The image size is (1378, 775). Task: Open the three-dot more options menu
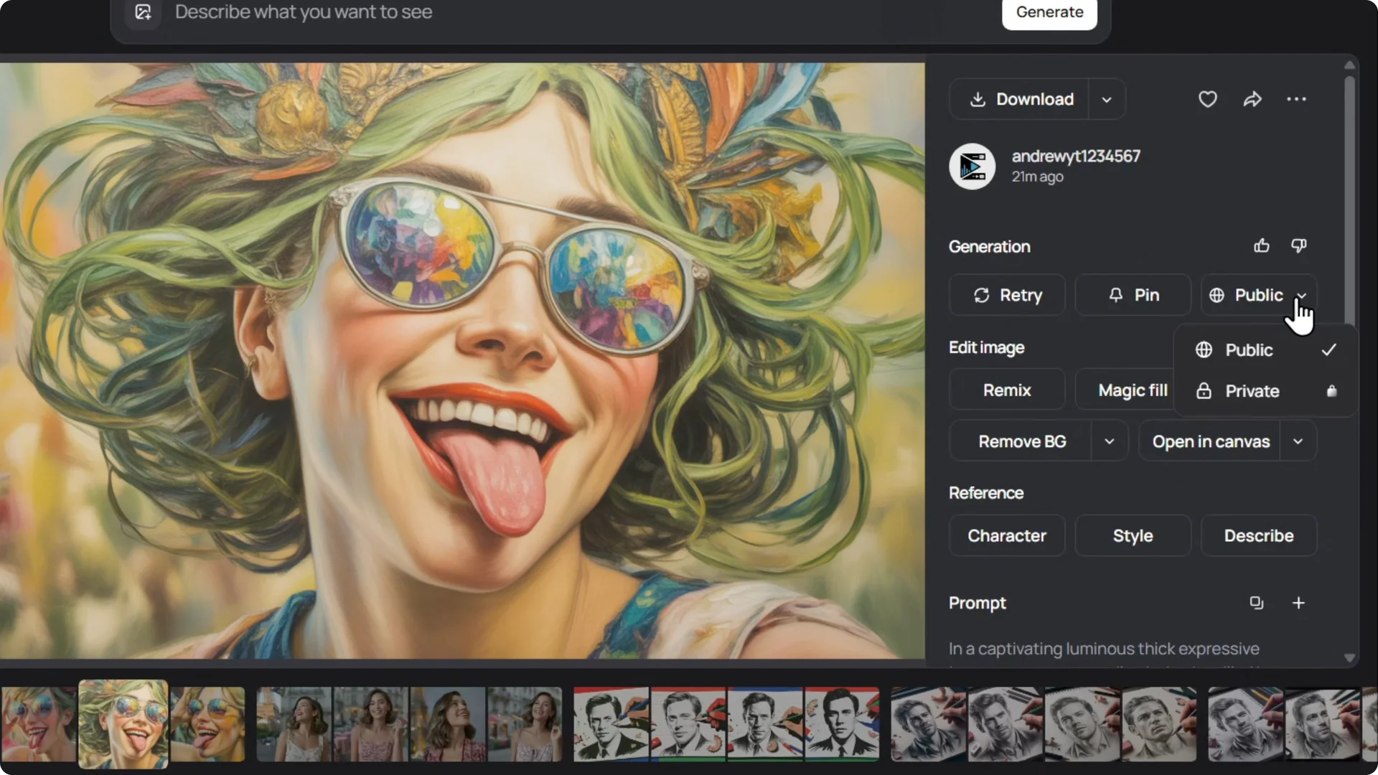(1296, 99)
